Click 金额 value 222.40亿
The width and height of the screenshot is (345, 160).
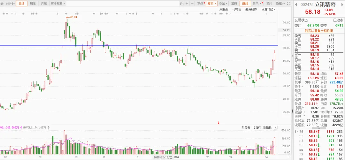pos(336,82)
